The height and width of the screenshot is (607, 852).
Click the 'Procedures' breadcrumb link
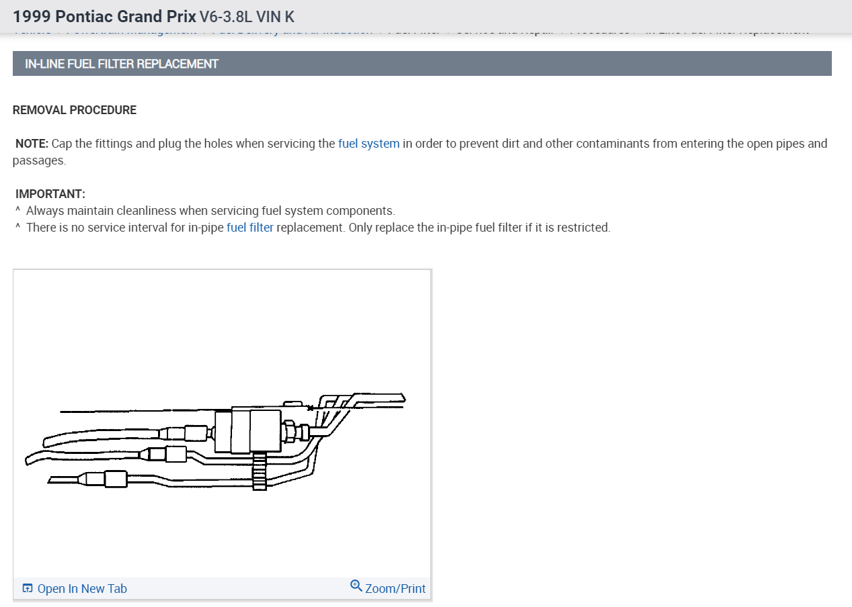coord(599,32)
